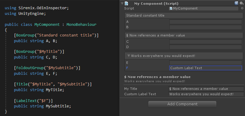Image resolution: width=245 pixels, height=116 pixels.
Task: Click the blue F field label
Action: [x=127, y=68]
